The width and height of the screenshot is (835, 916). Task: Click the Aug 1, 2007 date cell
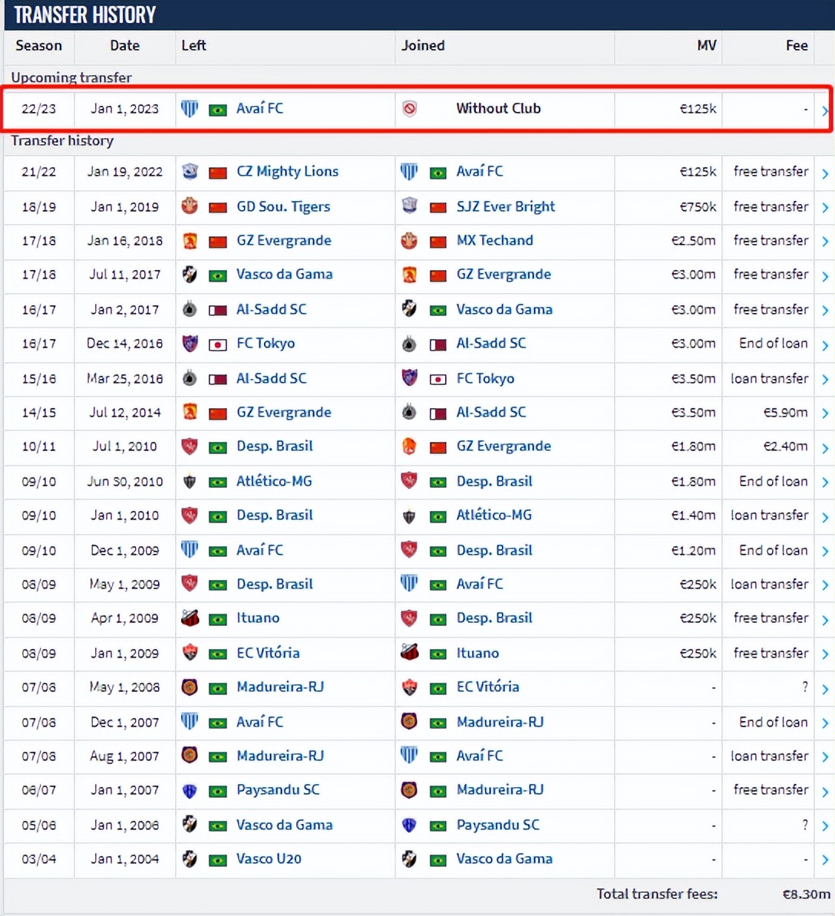(x=124, y=756)
